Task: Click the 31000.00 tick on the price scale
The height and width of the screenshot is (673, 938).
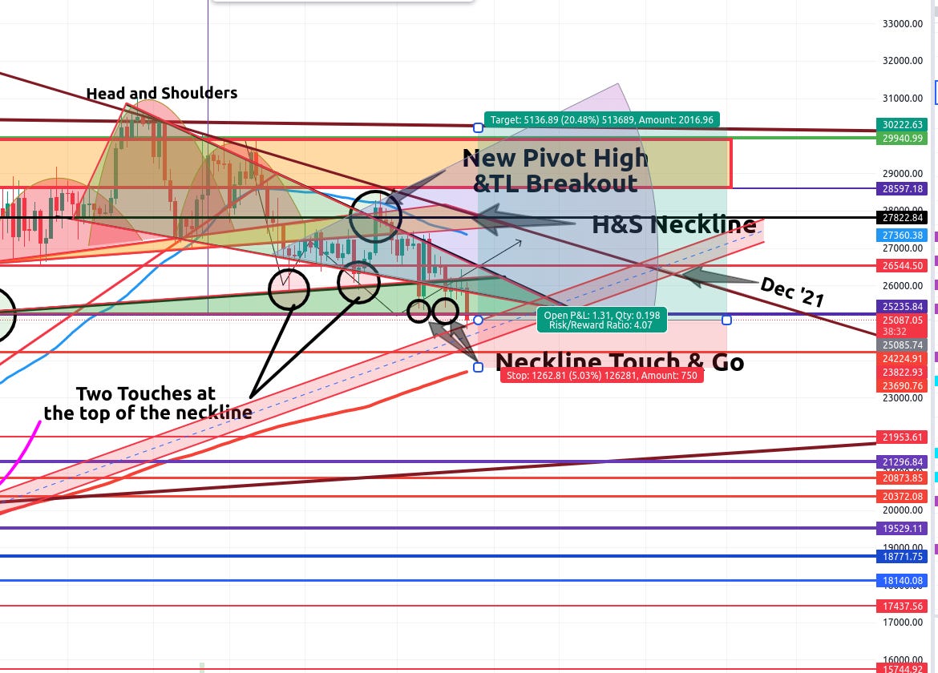Action: 903,98
